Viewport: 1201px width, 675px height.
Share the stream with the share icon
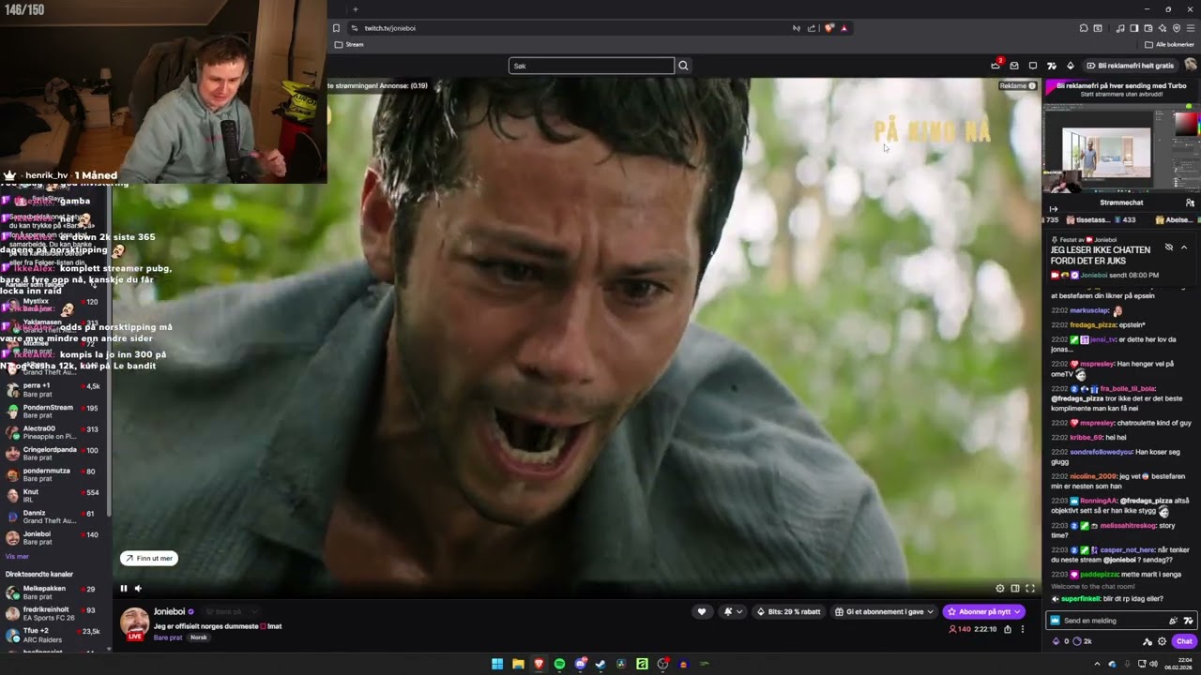(1008, 629)
